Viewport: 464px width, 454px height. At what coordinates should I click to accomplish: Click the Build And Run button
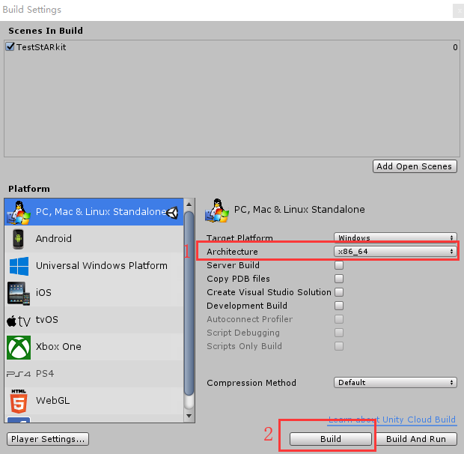pyautogui.click(x=416, y=439)
